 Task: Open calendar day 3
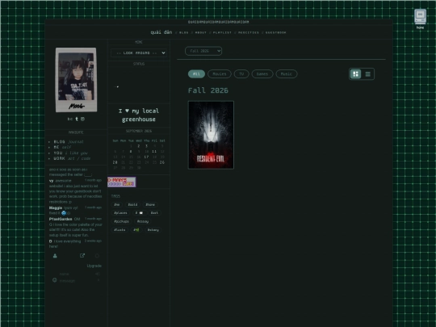pyautogui.click(x=146, y=146)
